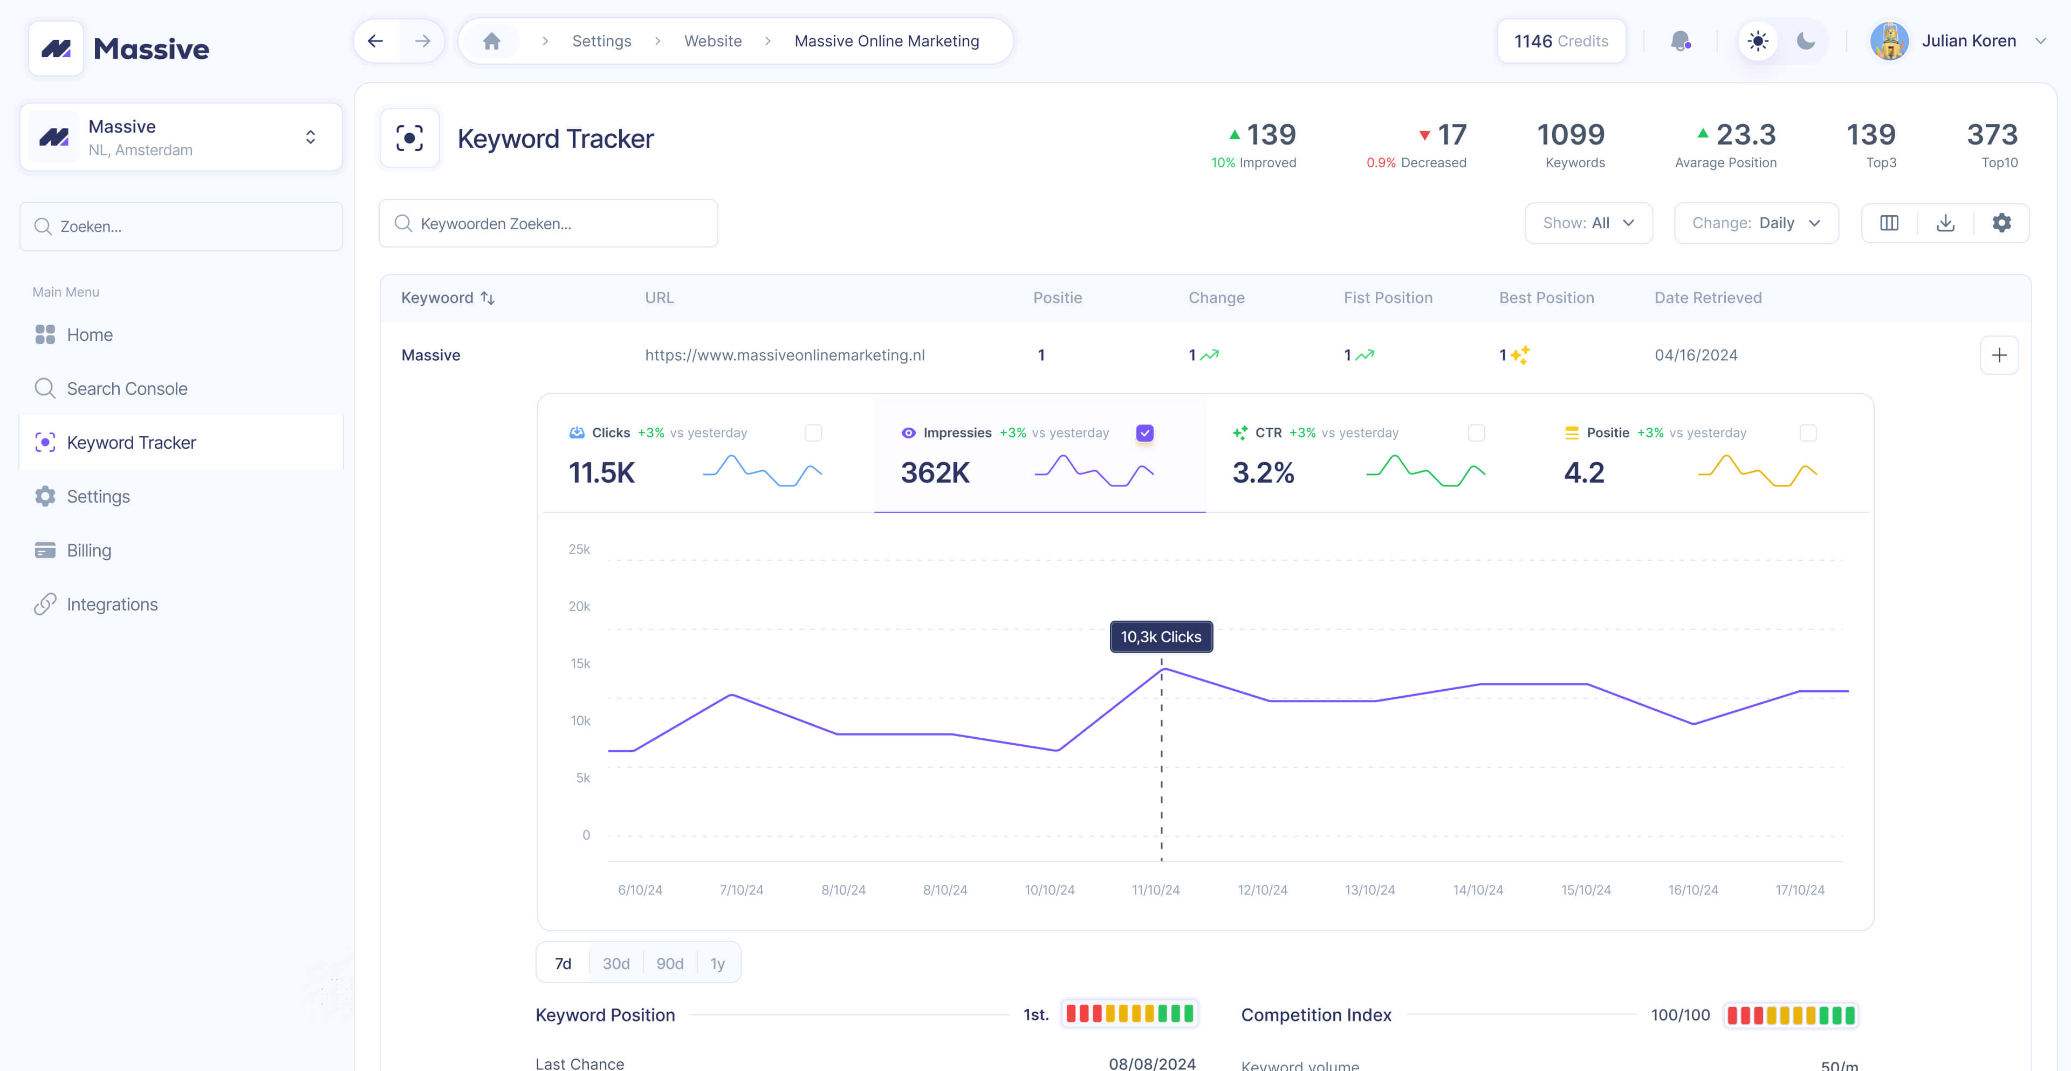Image resolution: width=2071 pixels, height=1071 pixels.
Task: Click the Date Retrieved column header
Action: pyautogui.click(x=1707, y=298)
